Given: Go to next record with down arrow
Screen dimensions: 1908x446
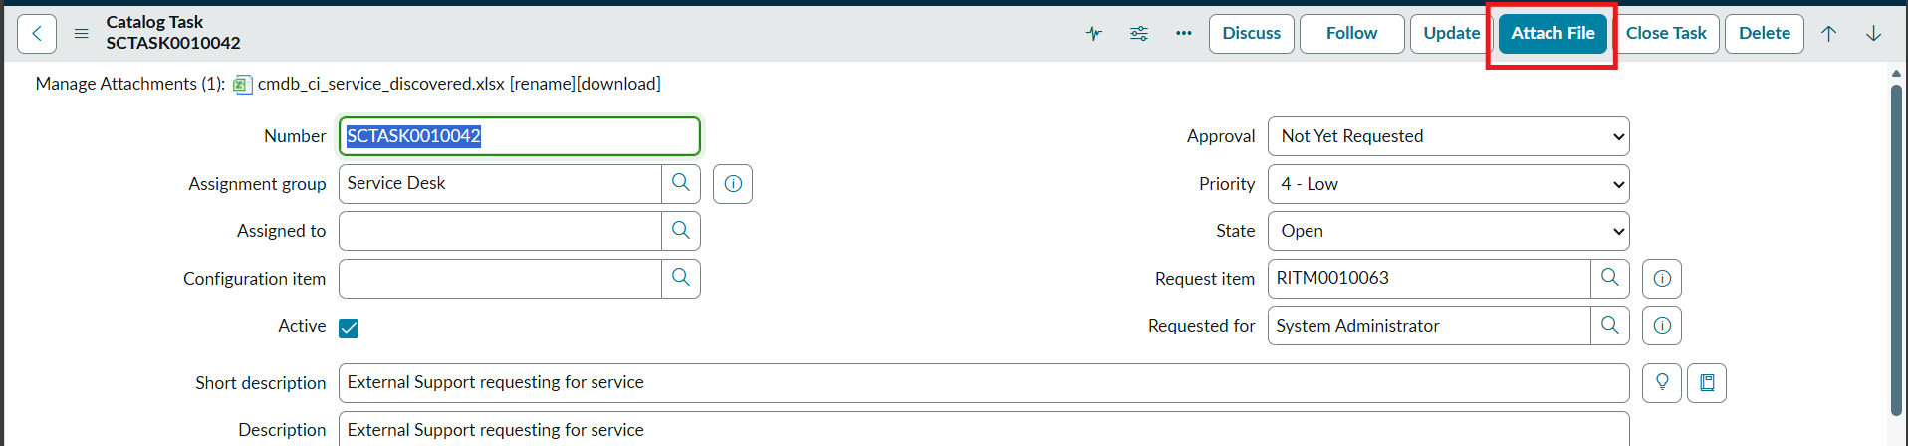Looking at the screenshot, I should pyautogui.click(x=1873, y=34).
